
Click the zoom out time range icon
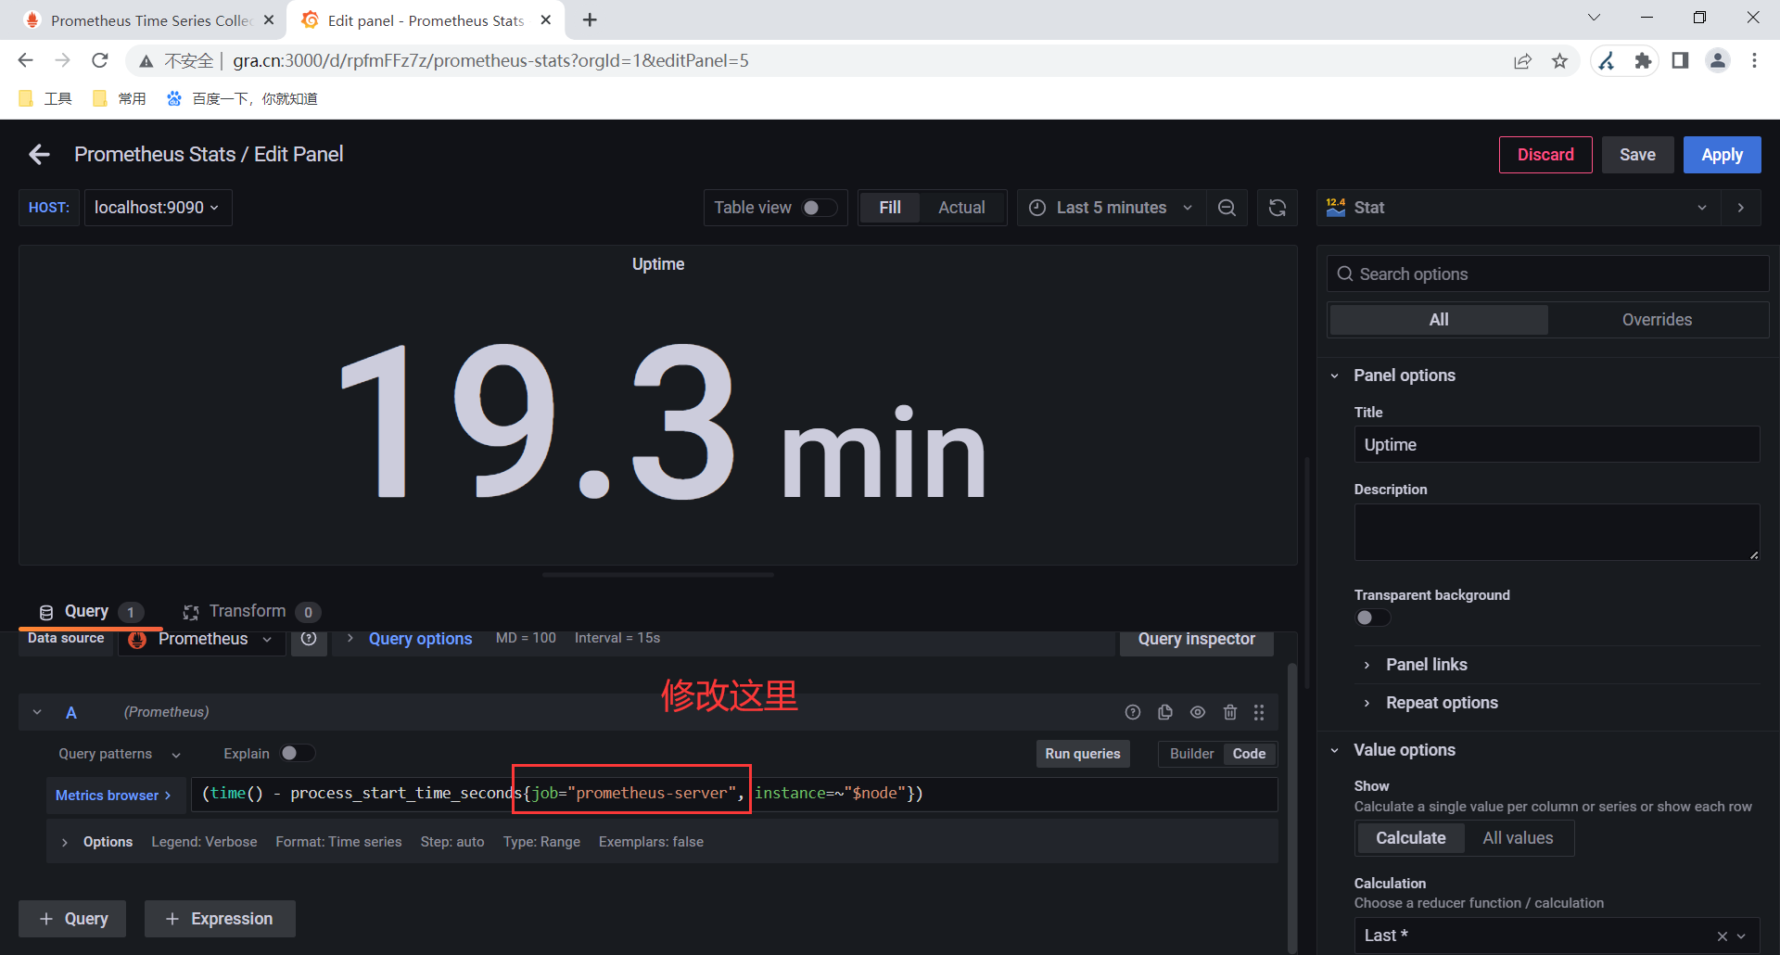1227,208
